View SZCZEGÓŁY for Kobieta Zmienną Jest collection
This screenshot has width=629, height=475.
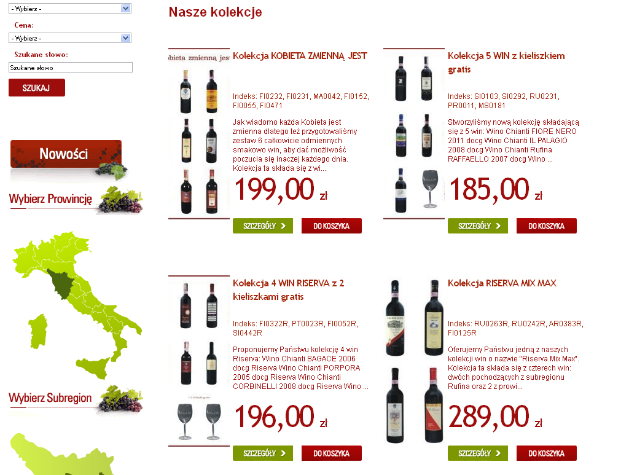tap(263, 226)
